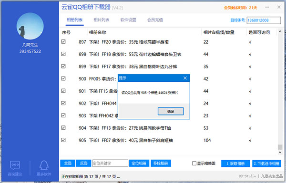Open the 会员充值 tab
The height and width of the screenshot is (183, 286).
[x=155, y=19]
